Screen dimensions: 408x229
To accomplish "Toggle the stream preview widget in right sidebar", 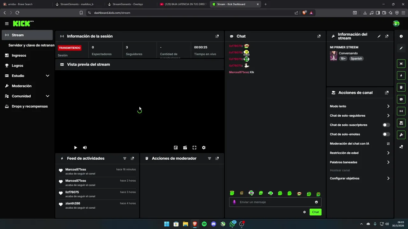I will [401, 64].
